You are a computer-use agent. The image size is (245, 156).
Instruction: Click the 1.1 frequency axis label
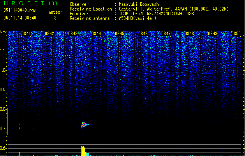[3, 51]
